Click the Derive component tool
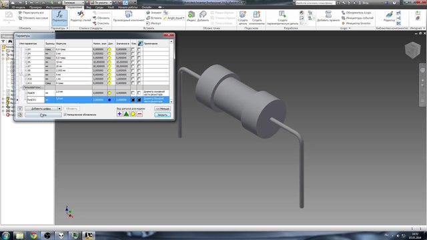This screenshot has width=427, height=240. 129,17
